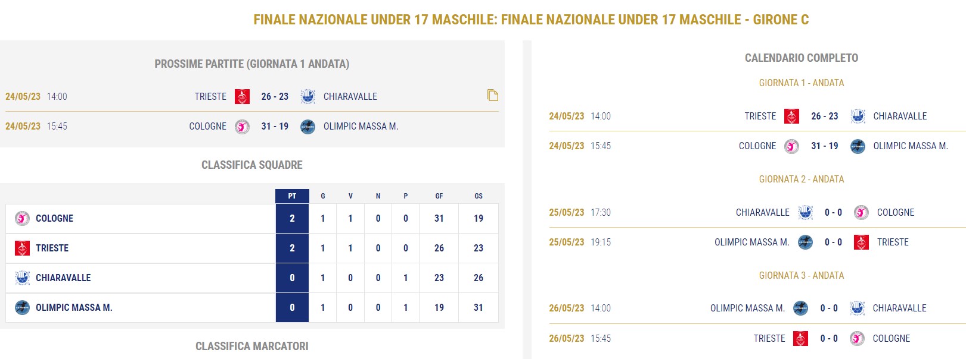Open 26 - 23 score in calendar

tap(825, 116)
